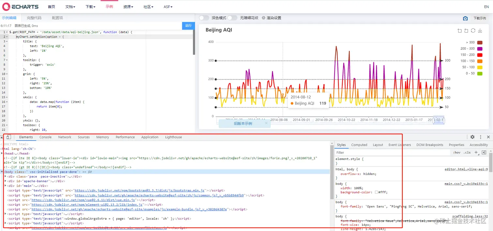Toggle accessibility decal pattern switch

pos(232,18)
